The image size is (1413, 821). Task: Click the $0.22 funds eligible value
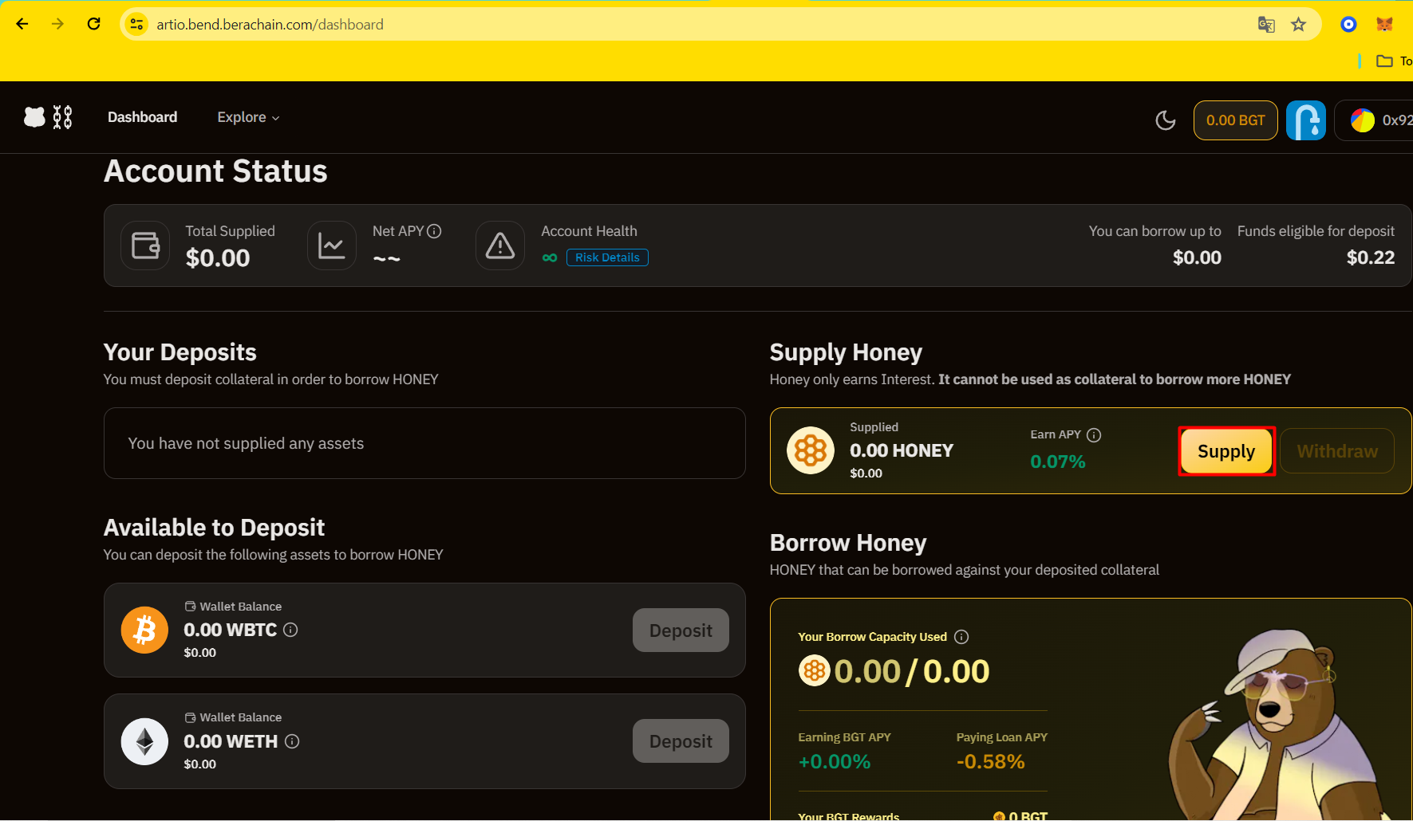pyautogui.click(x=1371, y=257)
